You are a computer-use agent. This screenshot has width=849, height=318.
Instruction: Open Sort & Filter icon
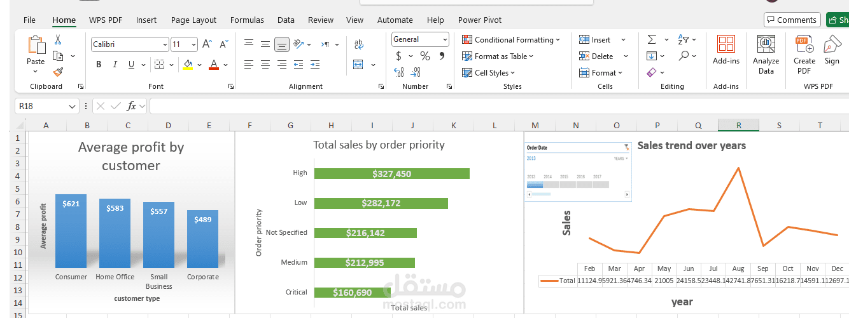tap(684, 39)
